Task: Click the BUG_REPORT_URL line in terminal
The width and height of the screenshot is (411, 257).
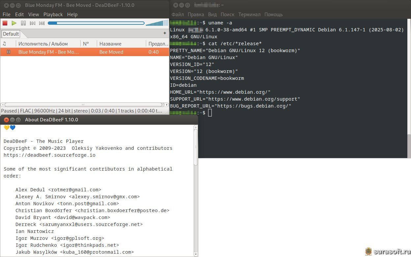Action: point(231,106)
